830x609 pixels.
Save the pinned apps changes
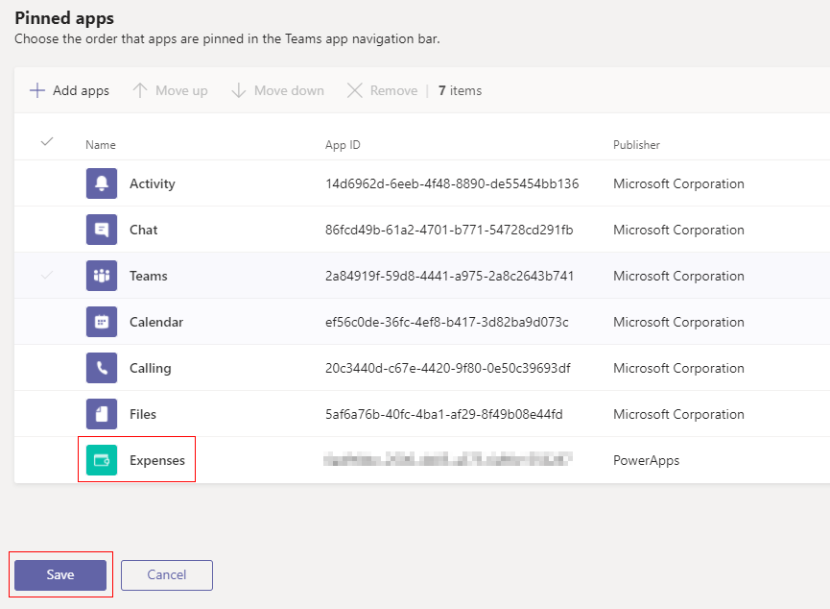click(60, 575)
